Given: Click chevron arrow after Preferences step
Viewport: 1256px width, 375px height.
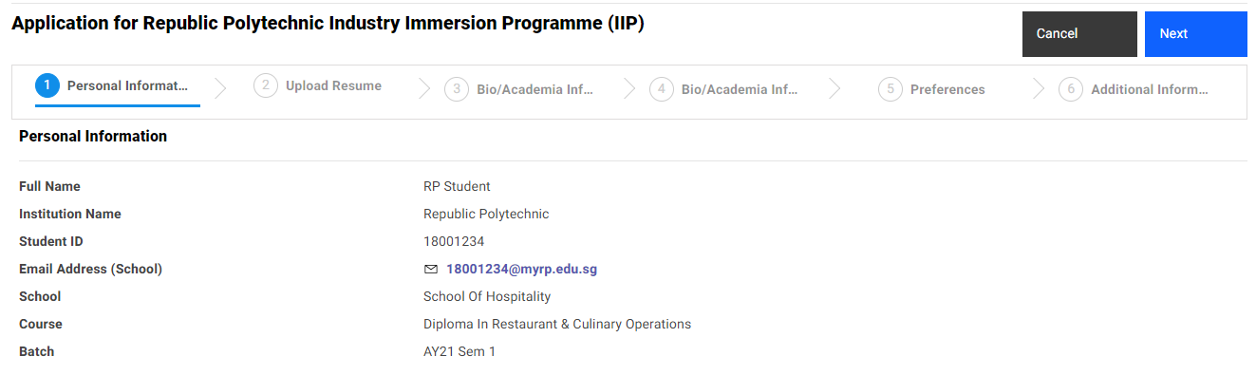Looking at the screenshot, I should (x=1039, y=88).
